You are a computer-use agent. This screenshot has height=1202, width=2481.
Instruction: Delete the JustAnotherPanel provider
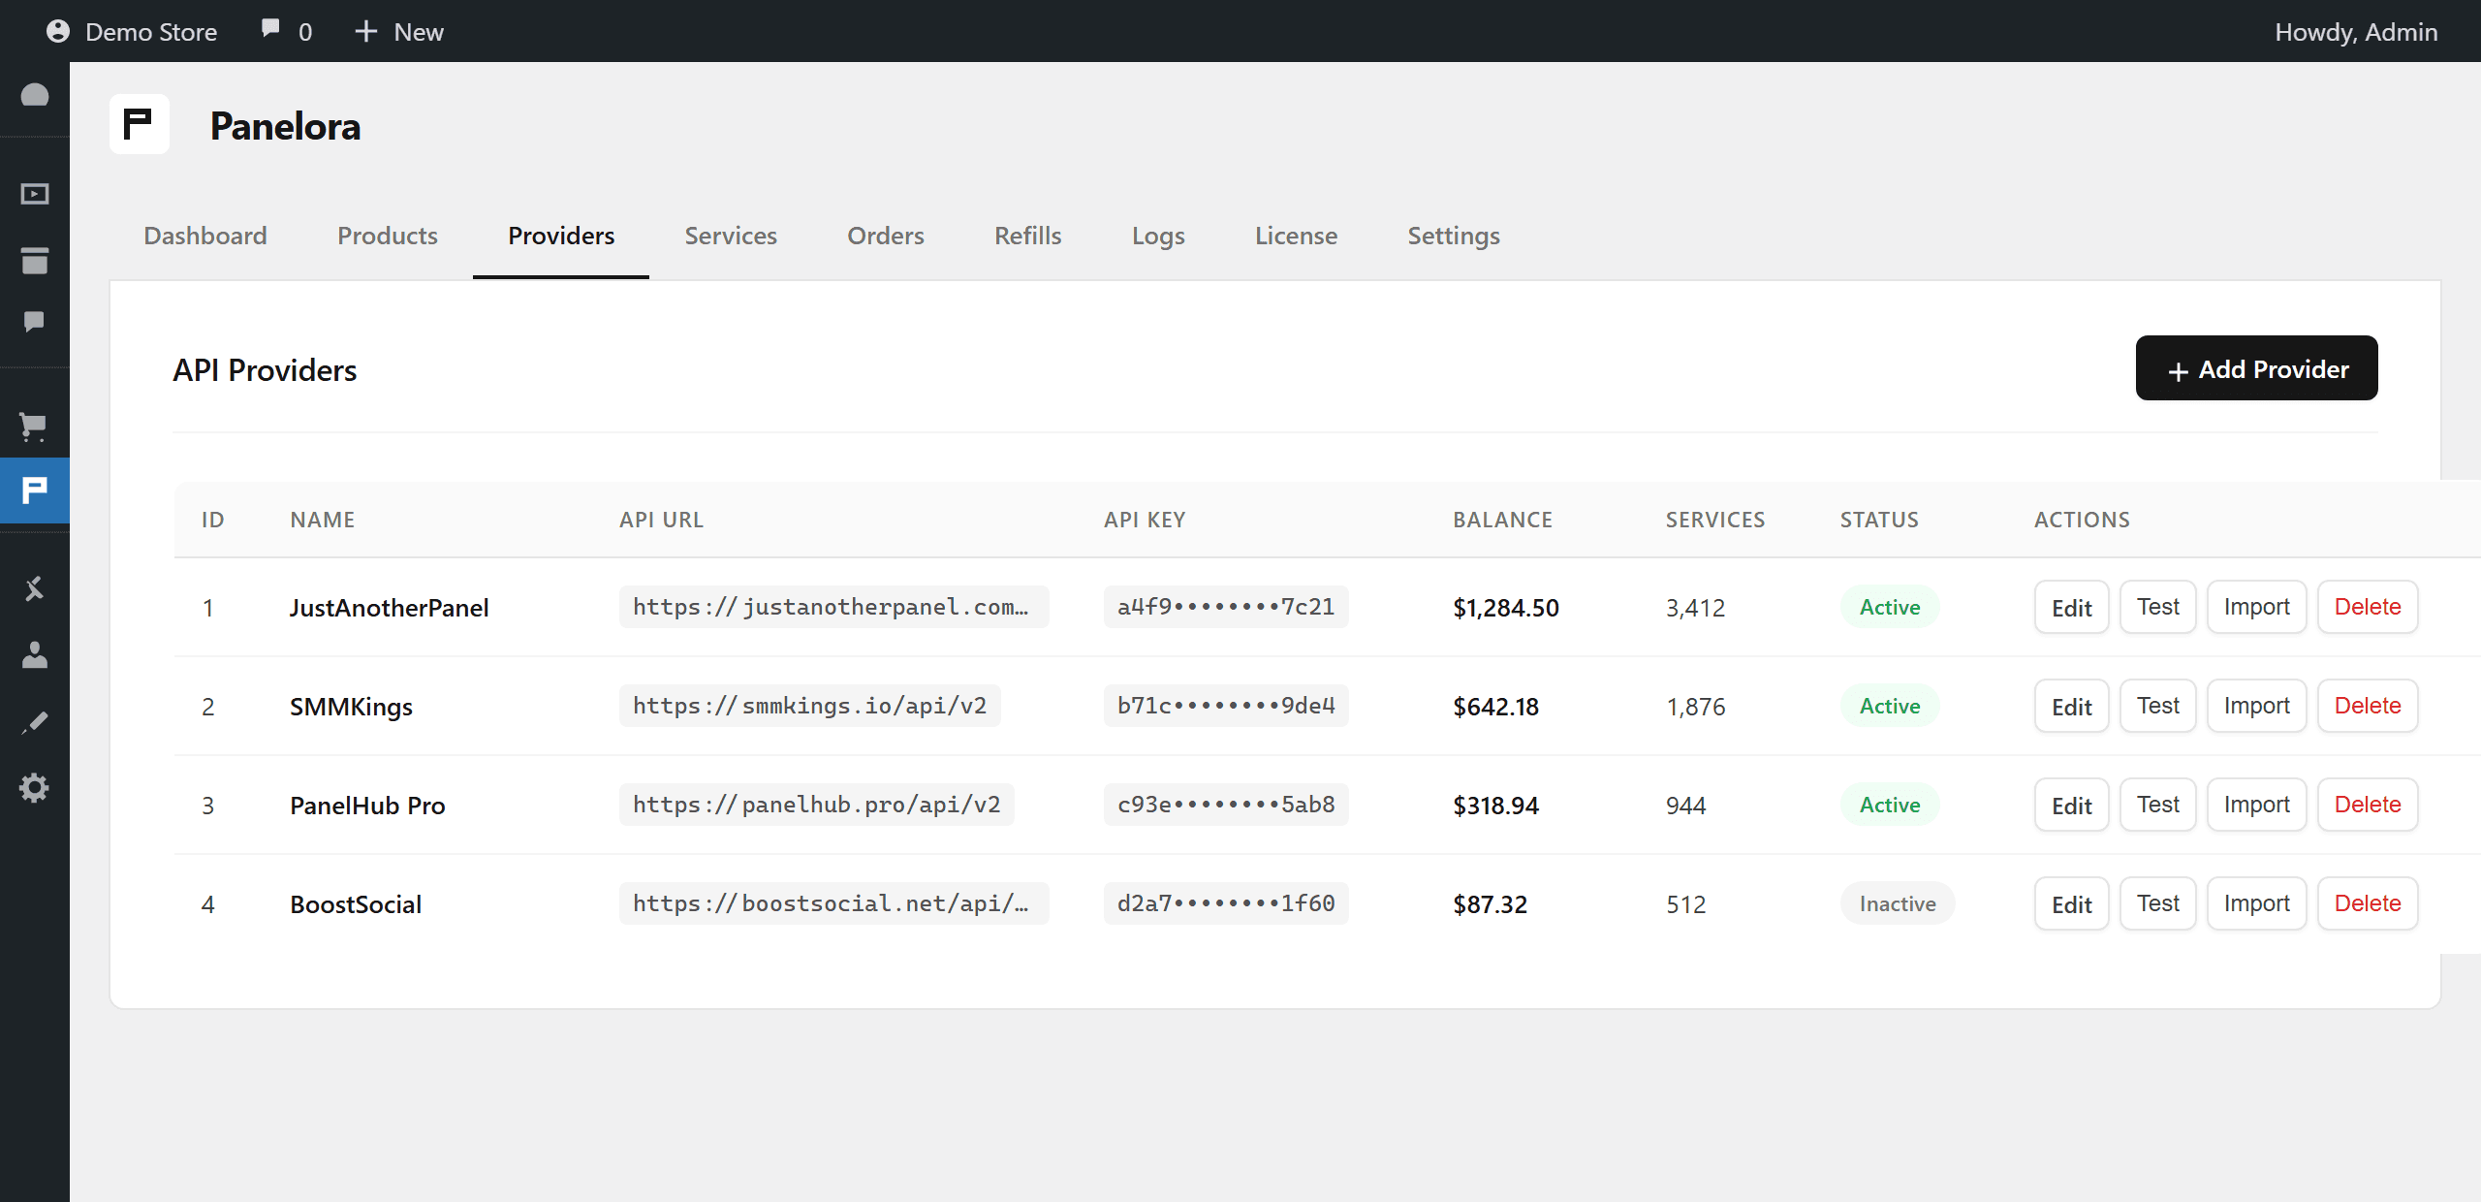coord(2368,608)
